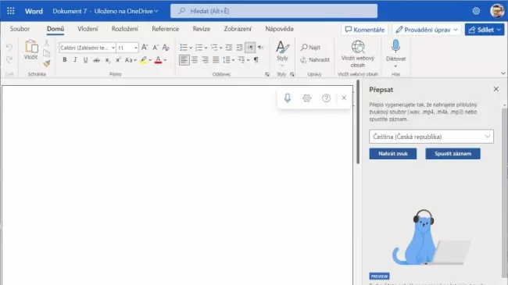Switch to the Rozložení tab
Image resolution: width=508 pixels, height=285 pixels.
click(x=125, y=29)
